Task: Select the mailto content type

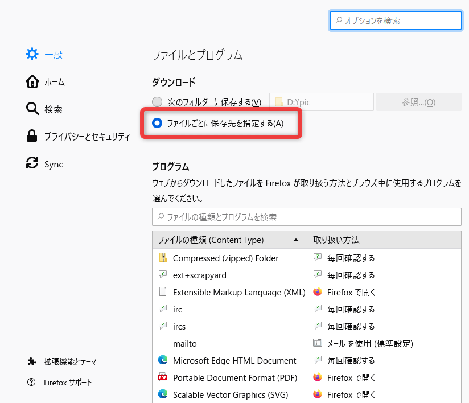Action: point(307,343)
